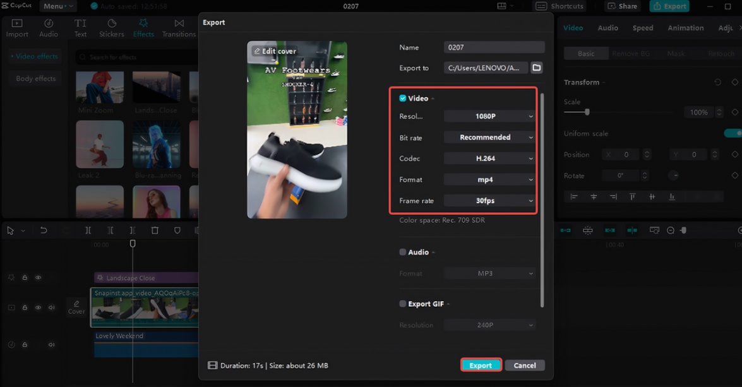Click the timeline playhead marker

[133, 243]
